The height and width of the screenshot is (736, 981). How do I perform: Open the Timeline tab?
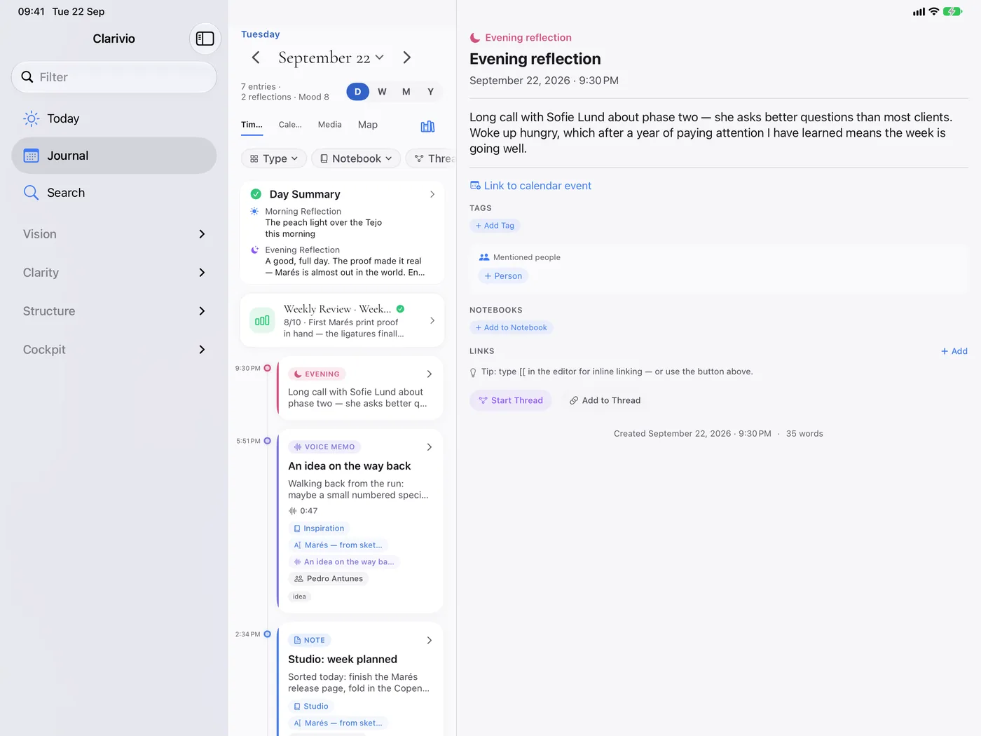click(252, 125)
